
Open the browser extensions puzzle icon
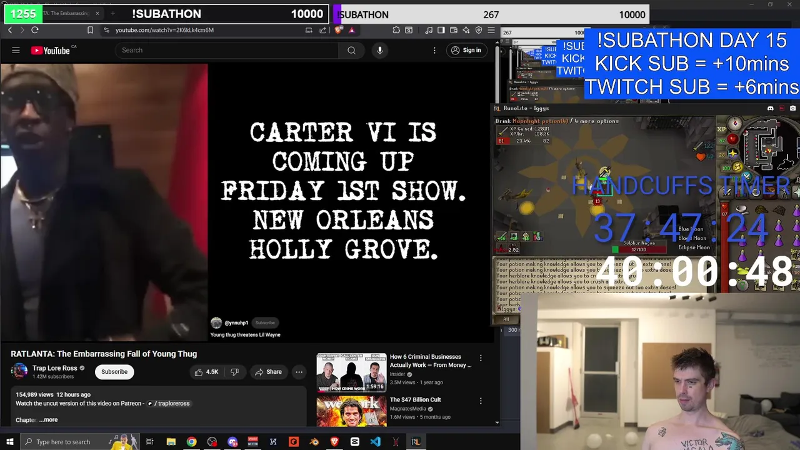click(396, 30)
